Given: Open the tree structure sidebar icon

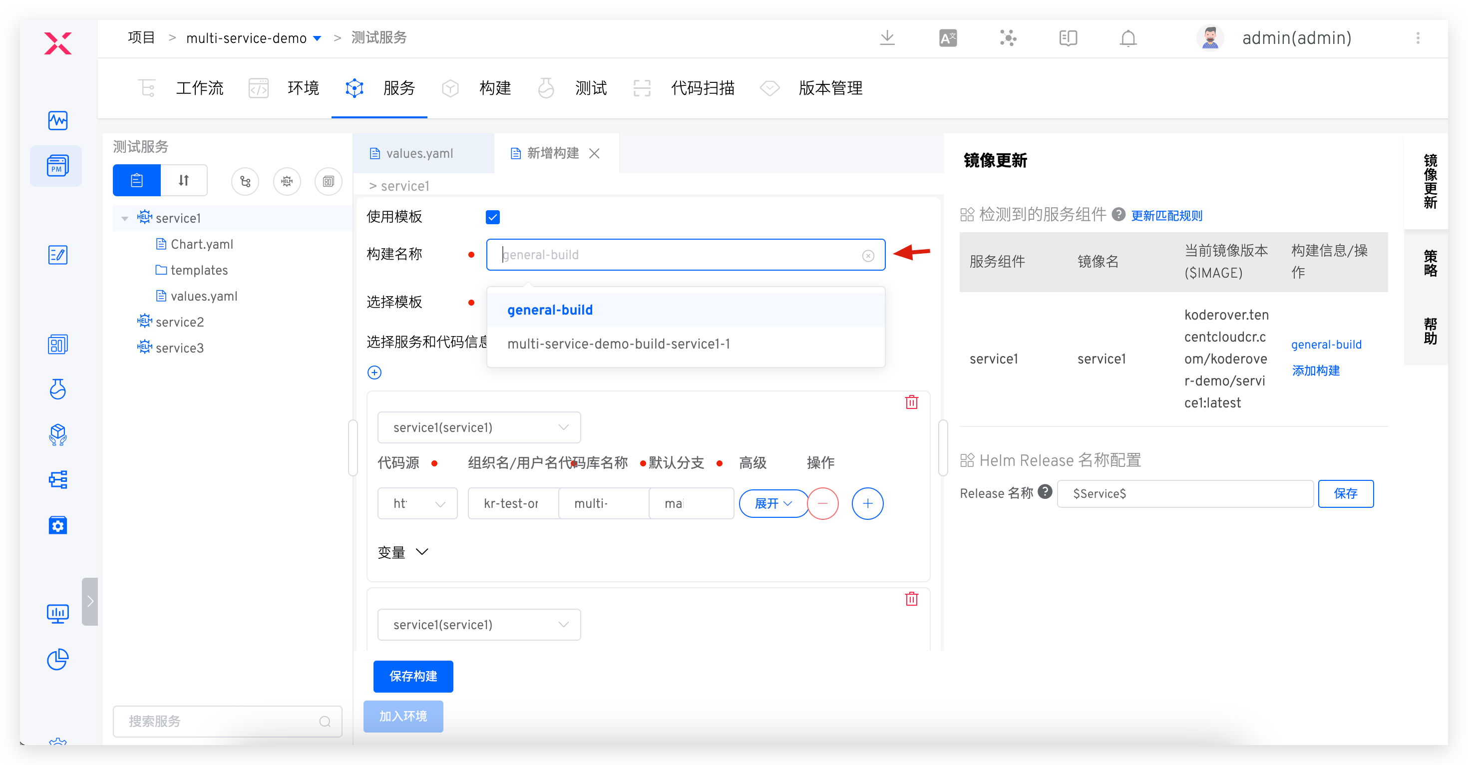Looking at the screenshot, I should tap(57, 479).
